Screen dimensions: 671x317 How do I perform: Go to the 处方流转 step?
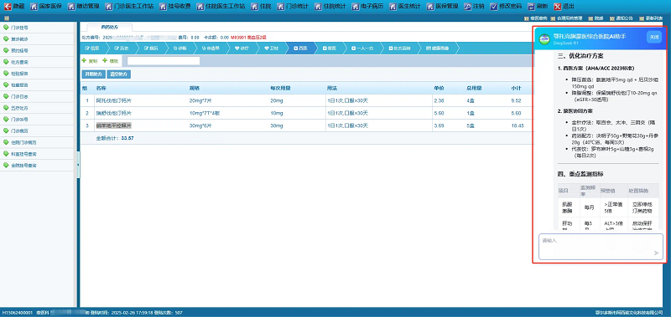(x=400, y=49)
